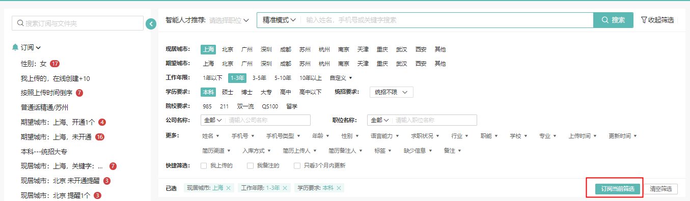Choose 硕士 education requirement
The image size is (690, 201).
(x=228, y=92)
